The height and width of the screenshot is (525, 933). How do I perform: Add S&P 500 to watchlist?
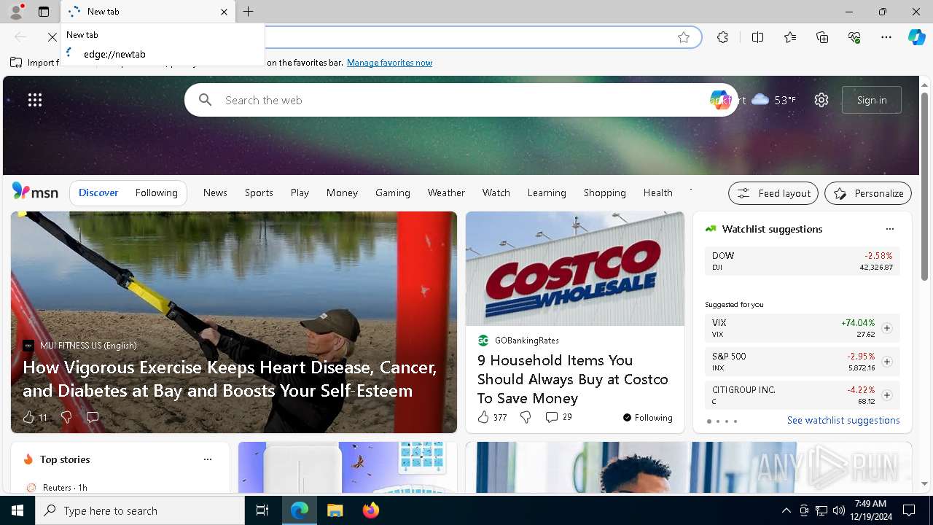pyautogui.click(x=886, y=362)
